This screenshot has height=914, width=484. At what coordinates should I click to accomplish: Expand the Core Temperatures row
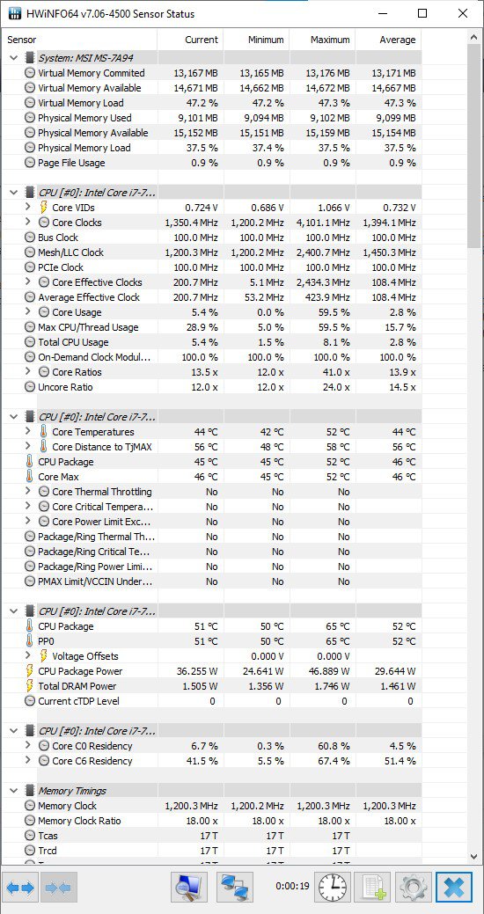(28, 432)
